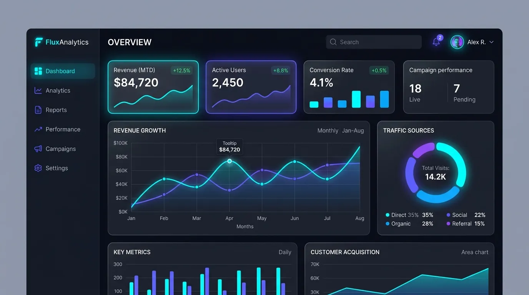Click the Referral 15% legend entry
Screen dimensions: 529x295
pos(466,224)
